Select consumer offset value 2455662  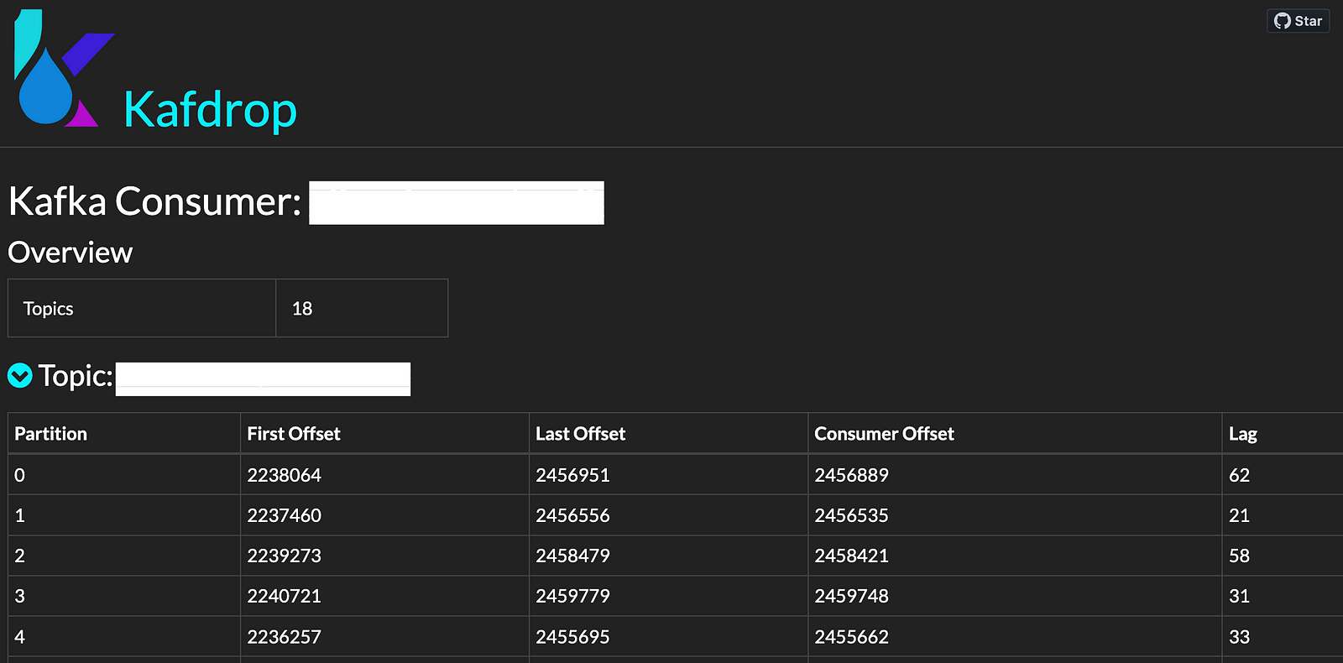(x=852, y=637)
